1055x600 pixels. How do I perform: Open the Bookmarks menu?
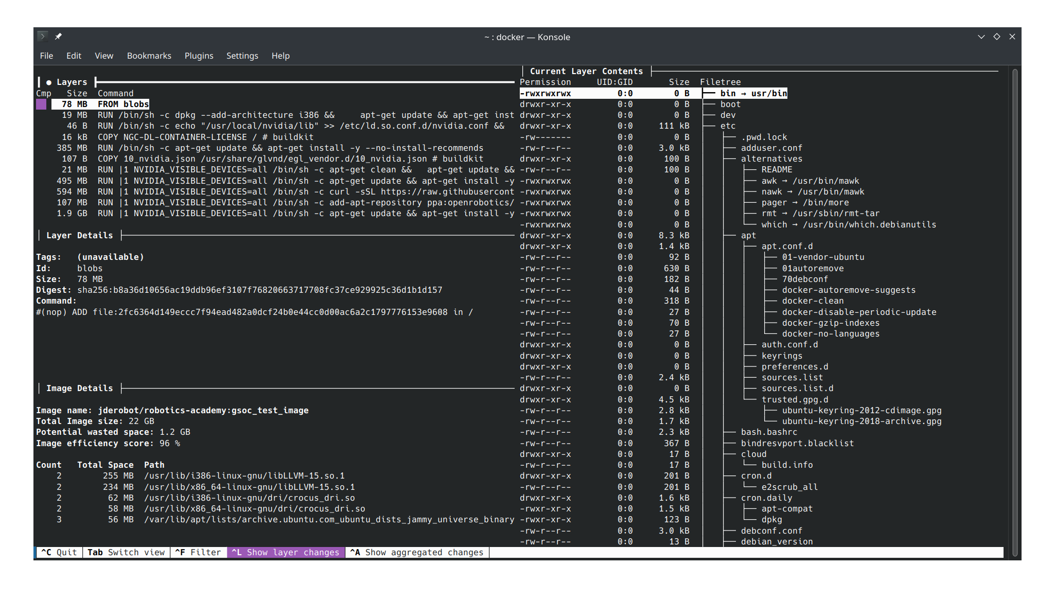(x=149, y=56)
